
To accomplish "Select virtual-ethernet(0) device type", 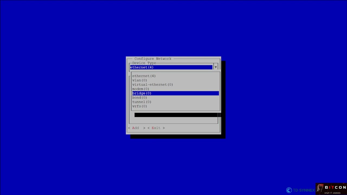I will coord(175,84).
